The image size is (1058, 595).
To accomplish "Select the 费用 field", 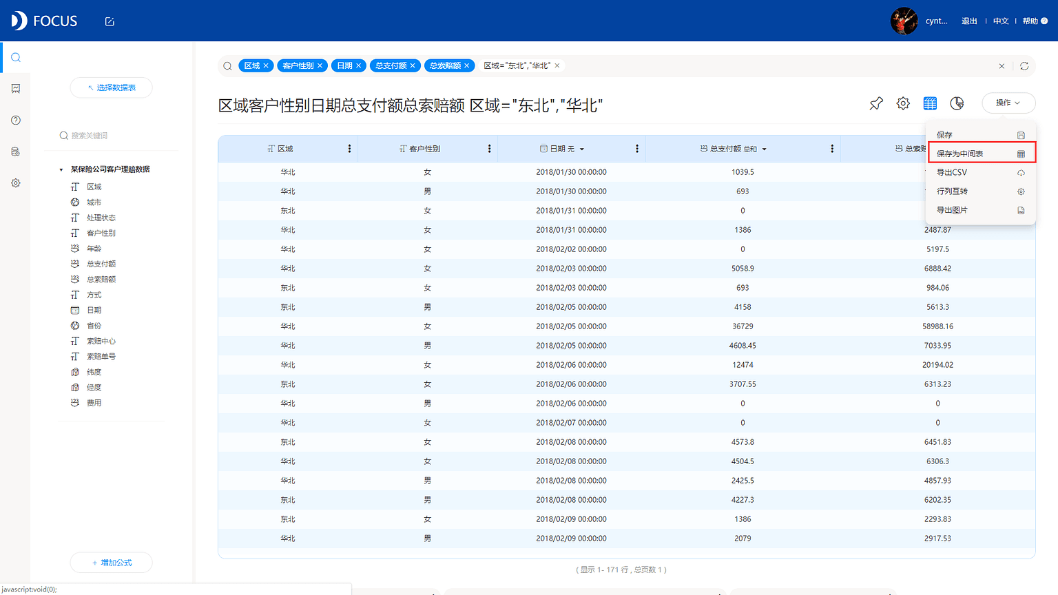I will pyautogui.click(x=94, y=403).
